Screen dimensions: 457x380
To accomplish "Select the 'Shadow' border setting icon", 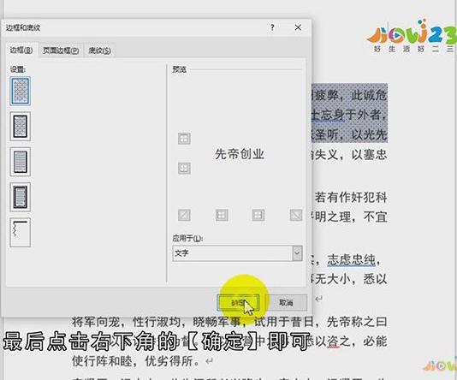I will (20, 162).
